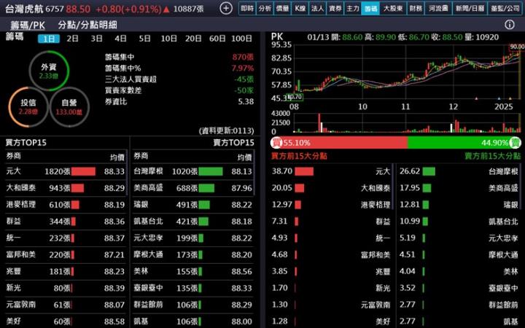Click the red up-arrow price change indicator

(x=166, y=9)
